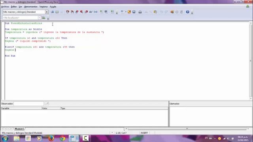Click the Print icon
Screen dimensions: 253x142
pyautogui.click(x=140, y=12)
